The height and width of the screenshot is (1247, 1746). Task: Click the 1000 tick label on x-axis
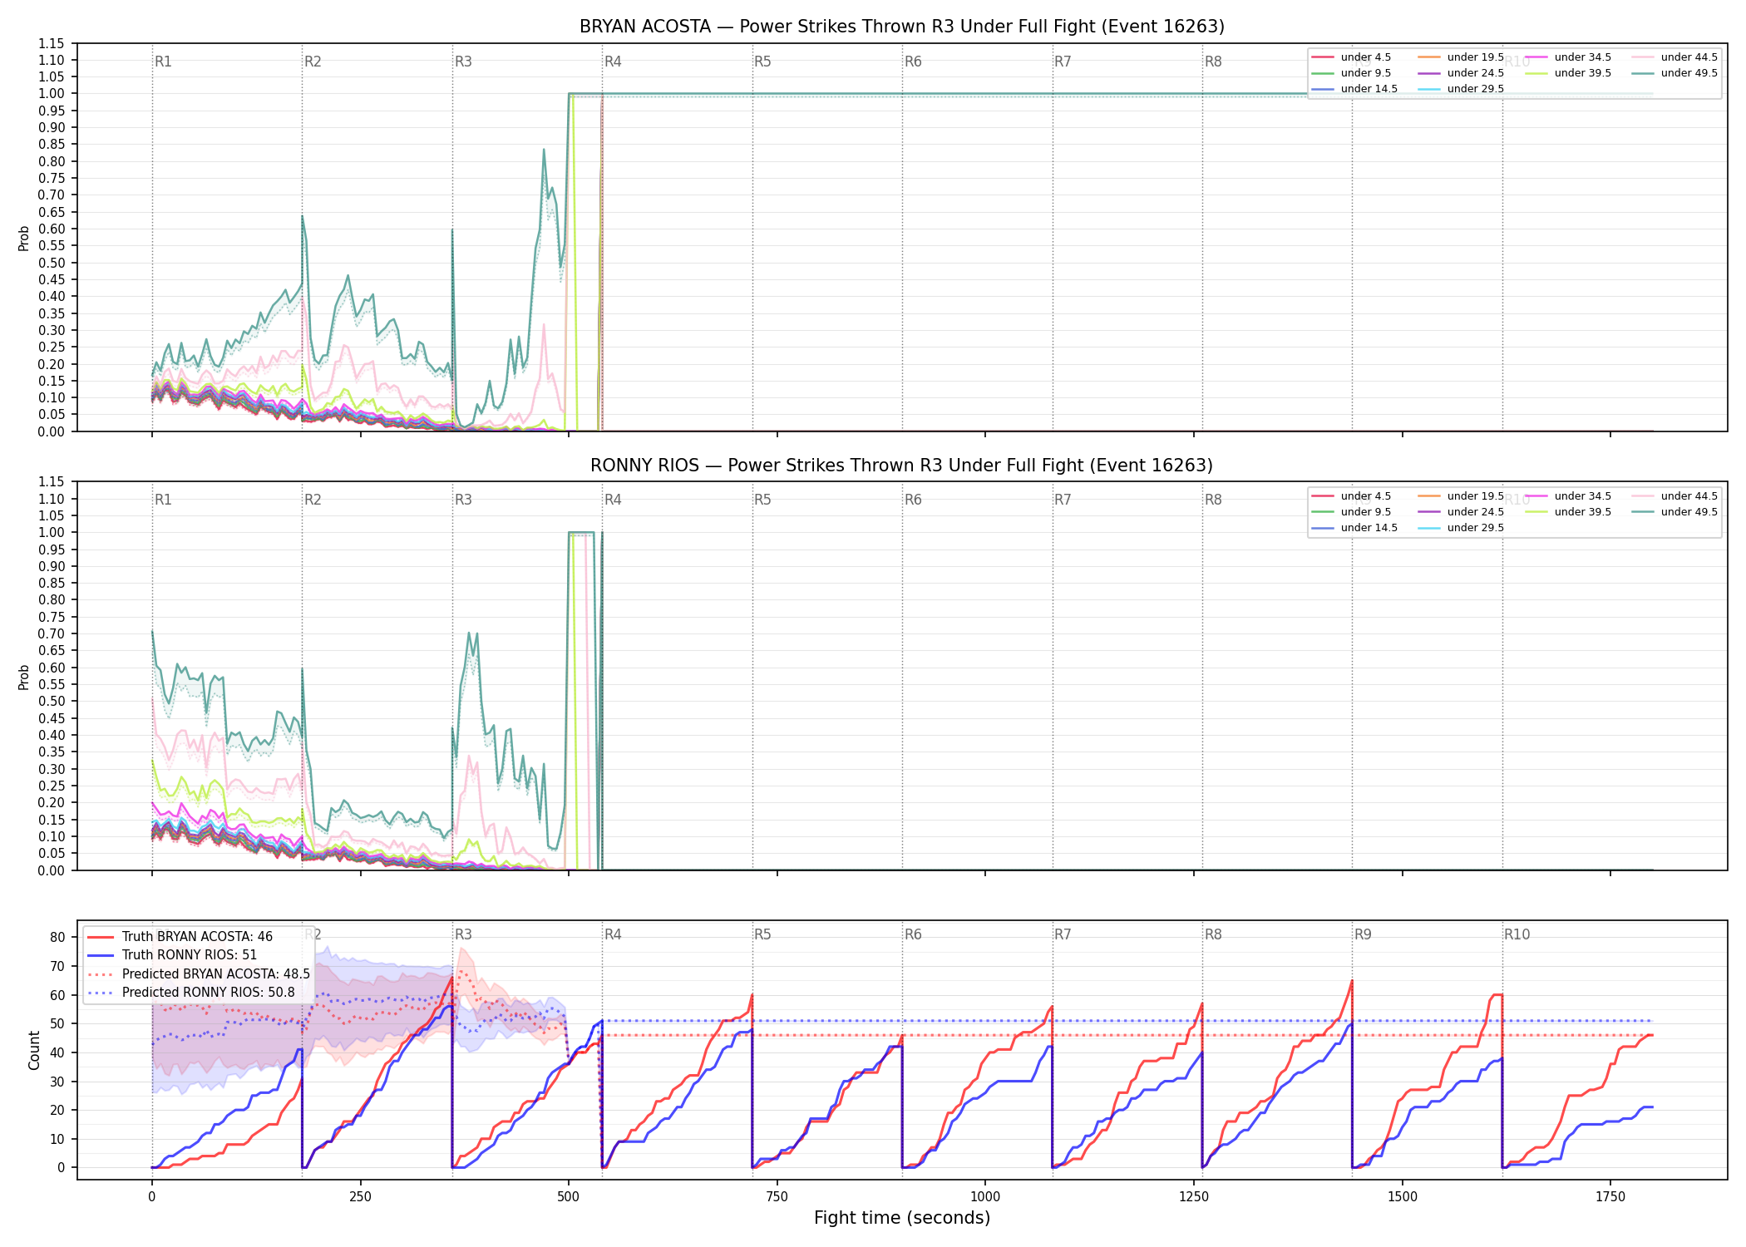tap(985, 1197)
